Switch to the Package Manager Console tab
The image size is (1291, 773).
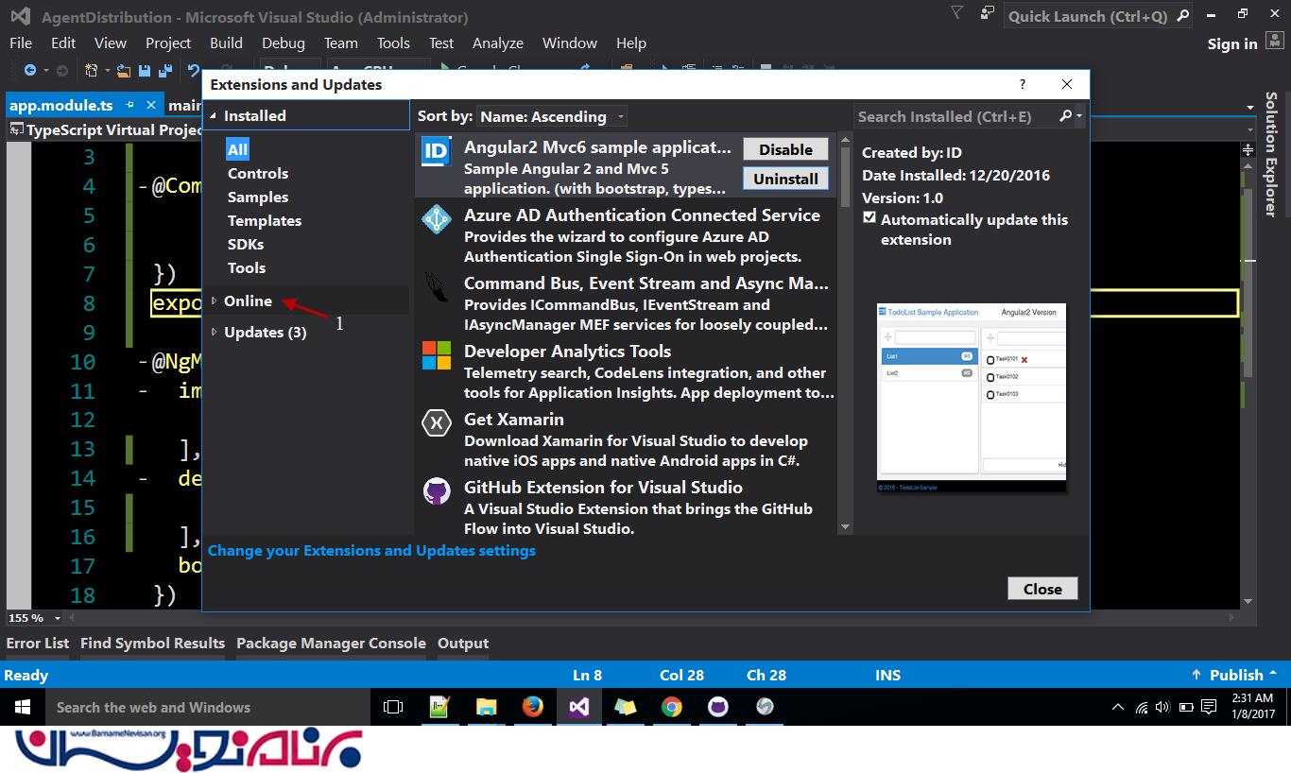pos(331,643)
